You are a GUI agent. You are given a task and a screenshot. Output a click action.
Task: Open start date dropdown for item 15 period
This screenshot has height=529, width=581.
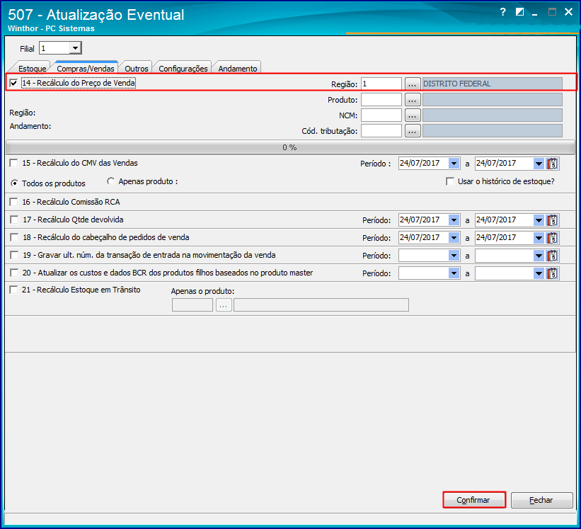454,164
